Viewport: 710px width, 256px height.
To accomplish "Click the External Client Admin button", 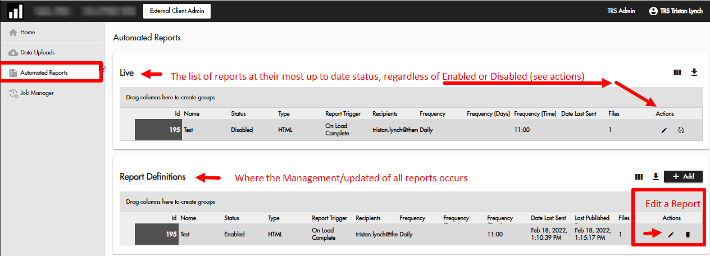I will click(177, 11).
